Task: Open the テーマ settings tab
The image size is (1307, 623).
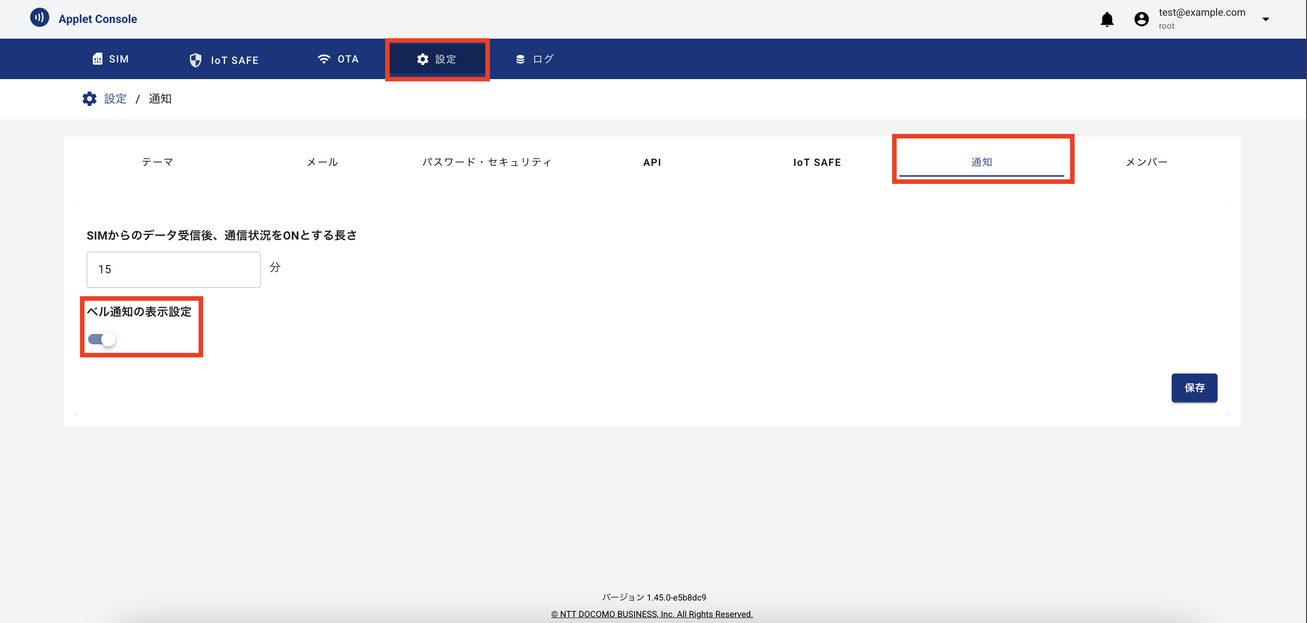Action: pyautogui.click(x=157, y=162)
